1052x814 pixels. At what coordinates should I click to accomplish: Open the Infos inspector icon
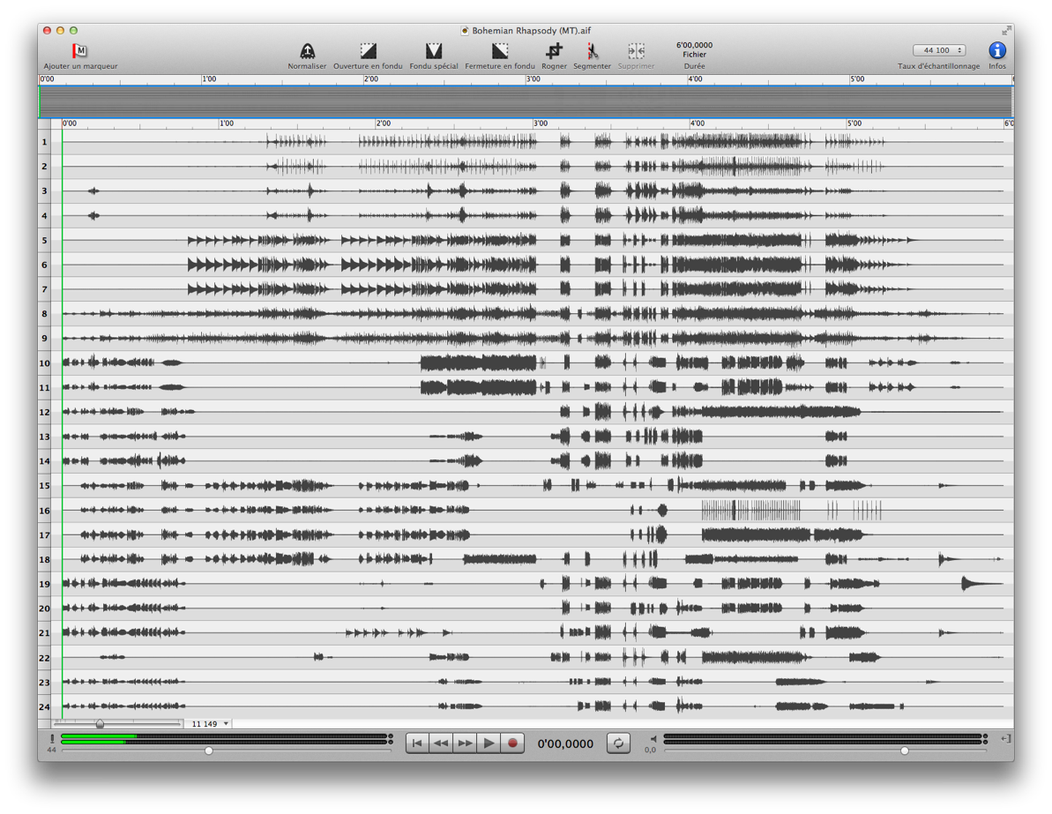coord(997,50)
